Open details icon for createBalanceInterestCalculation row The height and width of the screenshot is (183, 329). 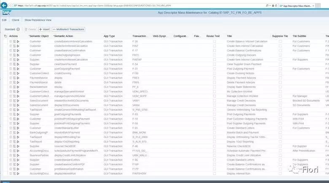14,42
